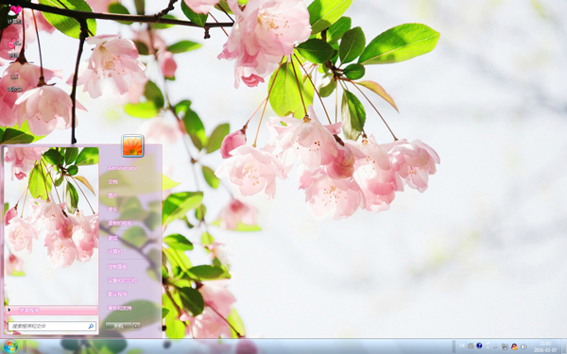This screenshot has width=567, height=354.
Task: Click the 关机 shutdown button
Action: pos(118,326)
